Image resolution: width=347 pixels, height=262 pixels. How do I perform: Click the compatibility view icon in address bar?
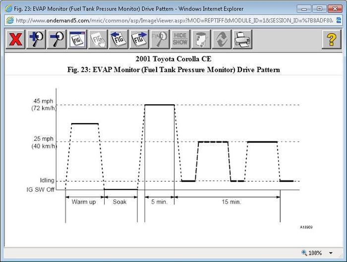(x=339, y=21)
